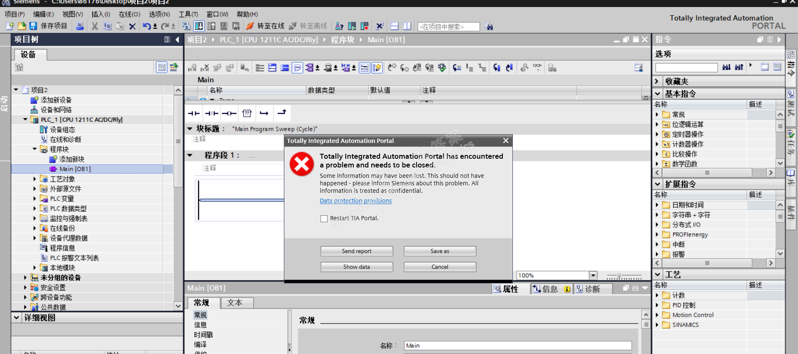Click the glasses monitoring icon in editor toolbar
The height and width of the screenshot is (354, 798).
tap(537, 68)
